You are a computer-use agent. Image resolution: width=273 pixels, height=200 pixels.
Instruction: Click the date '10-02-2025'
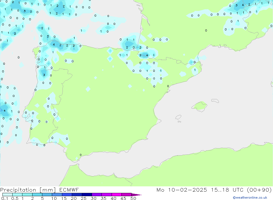[x=188, y=190]
